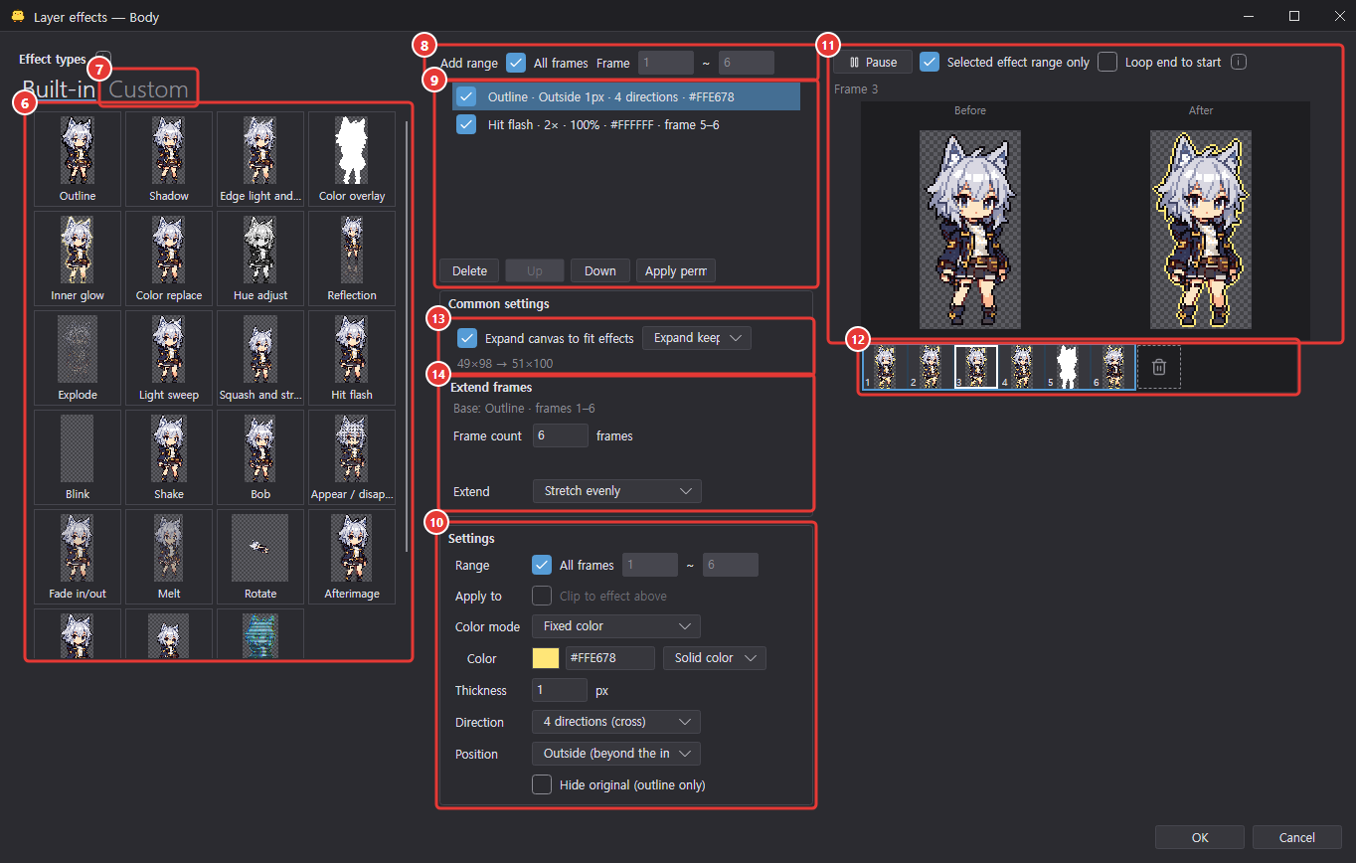Toggle Expand canvas to fit effects
The height and width of the screenshot is (863, 1356).
[x=467, y=338]
